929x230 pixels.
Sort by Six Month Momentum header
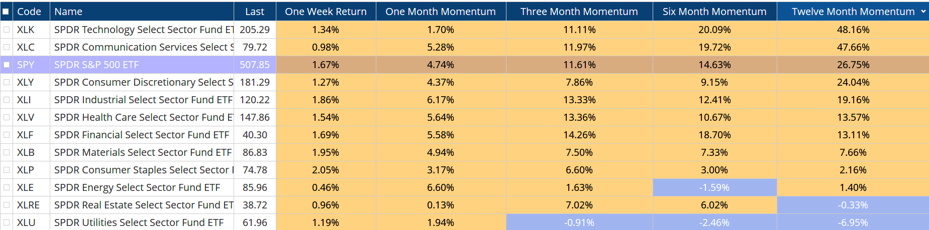[x=714, y=12]
